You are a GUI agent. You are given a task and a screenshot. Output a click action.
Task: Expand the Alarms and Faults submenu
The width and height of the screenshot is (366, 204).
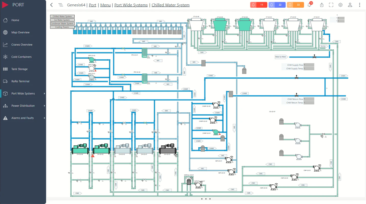pyautogui.click(x=44, y=118)
